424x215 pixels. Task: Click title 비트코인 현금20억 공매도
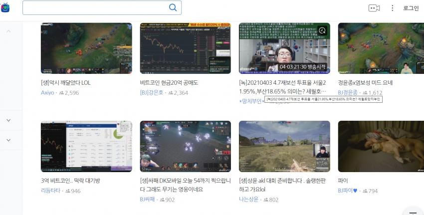(x=169, y=83)
